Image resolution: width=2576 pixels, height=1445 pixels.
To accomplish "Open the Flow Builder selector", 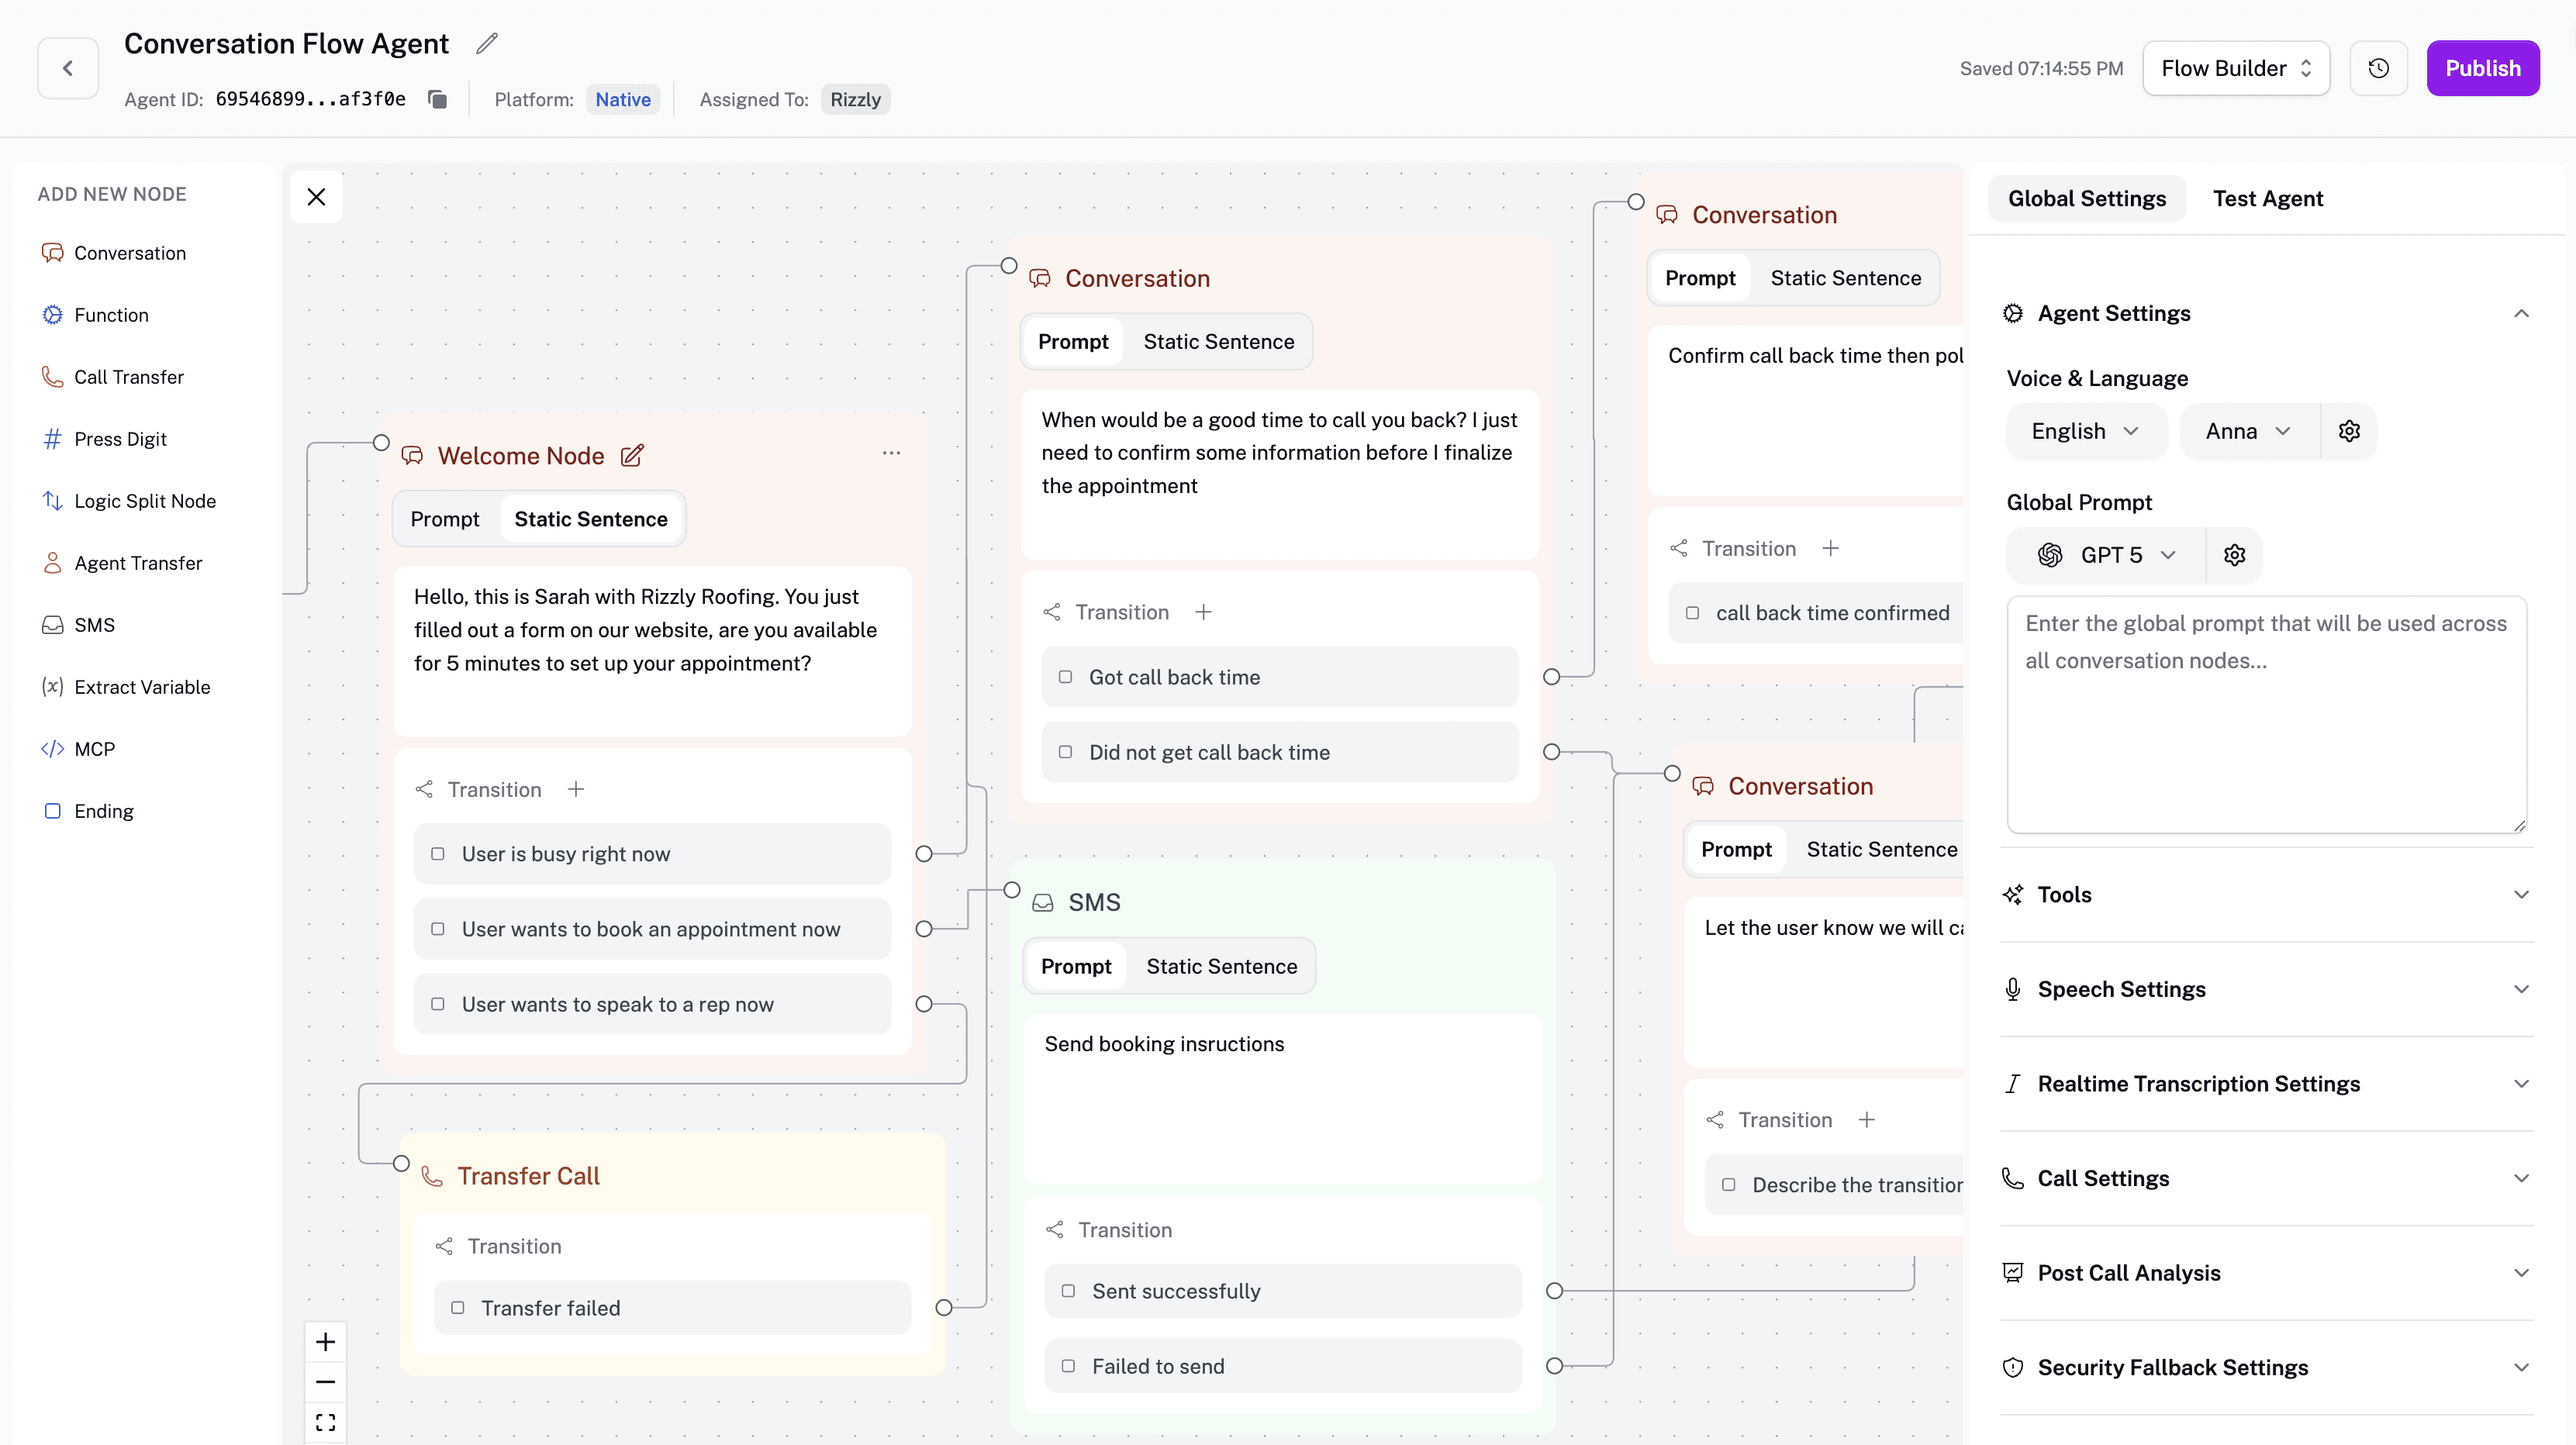I will point(2235,68).
